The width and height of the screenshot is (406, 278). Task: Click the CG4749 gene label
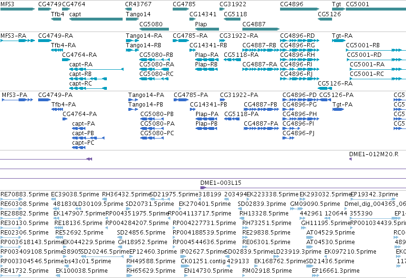[50, 4]
